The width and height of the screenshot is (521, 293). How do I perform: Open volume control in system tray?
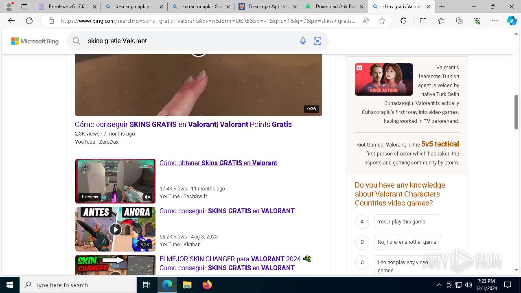(x=468, y=285)
